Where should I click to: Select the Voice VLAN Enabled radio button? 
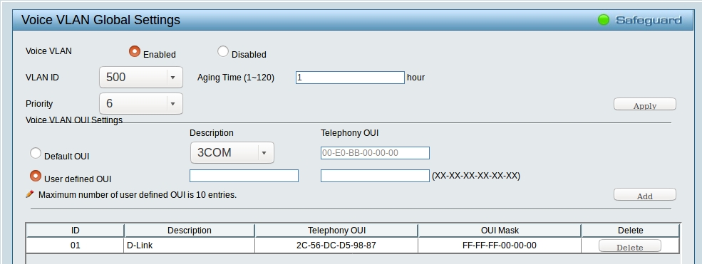(134, 51)
